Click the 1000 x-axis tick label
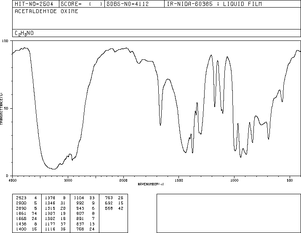This screenshot has height=233, width=301. pos(234,180)
